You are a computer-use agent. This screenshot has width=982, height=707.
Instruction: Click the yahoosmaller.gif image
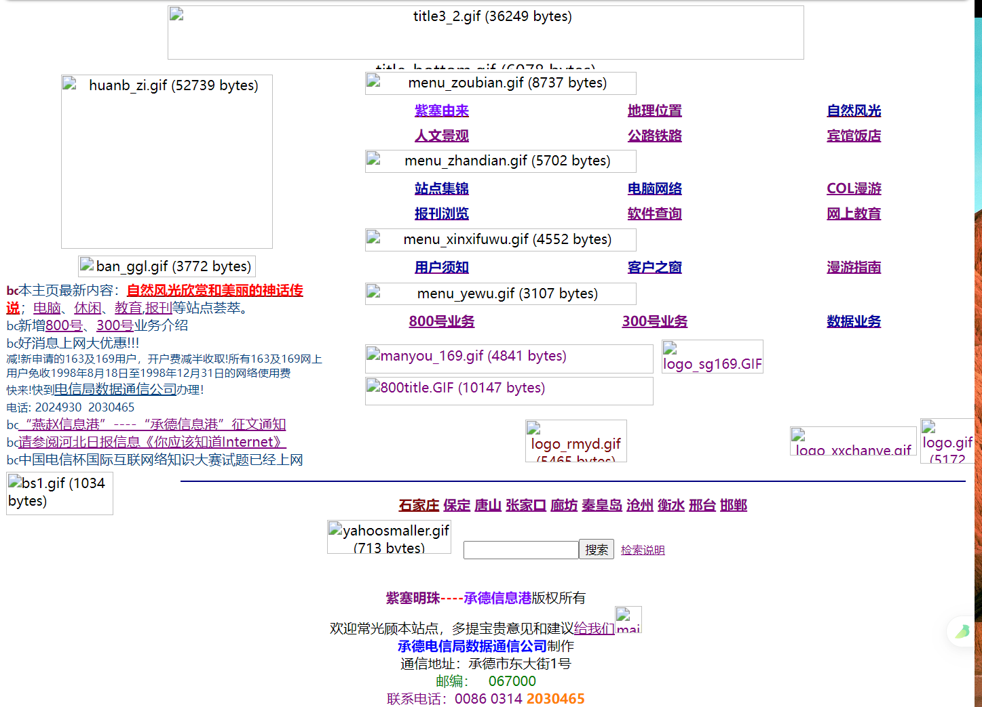tap(389, 537)
